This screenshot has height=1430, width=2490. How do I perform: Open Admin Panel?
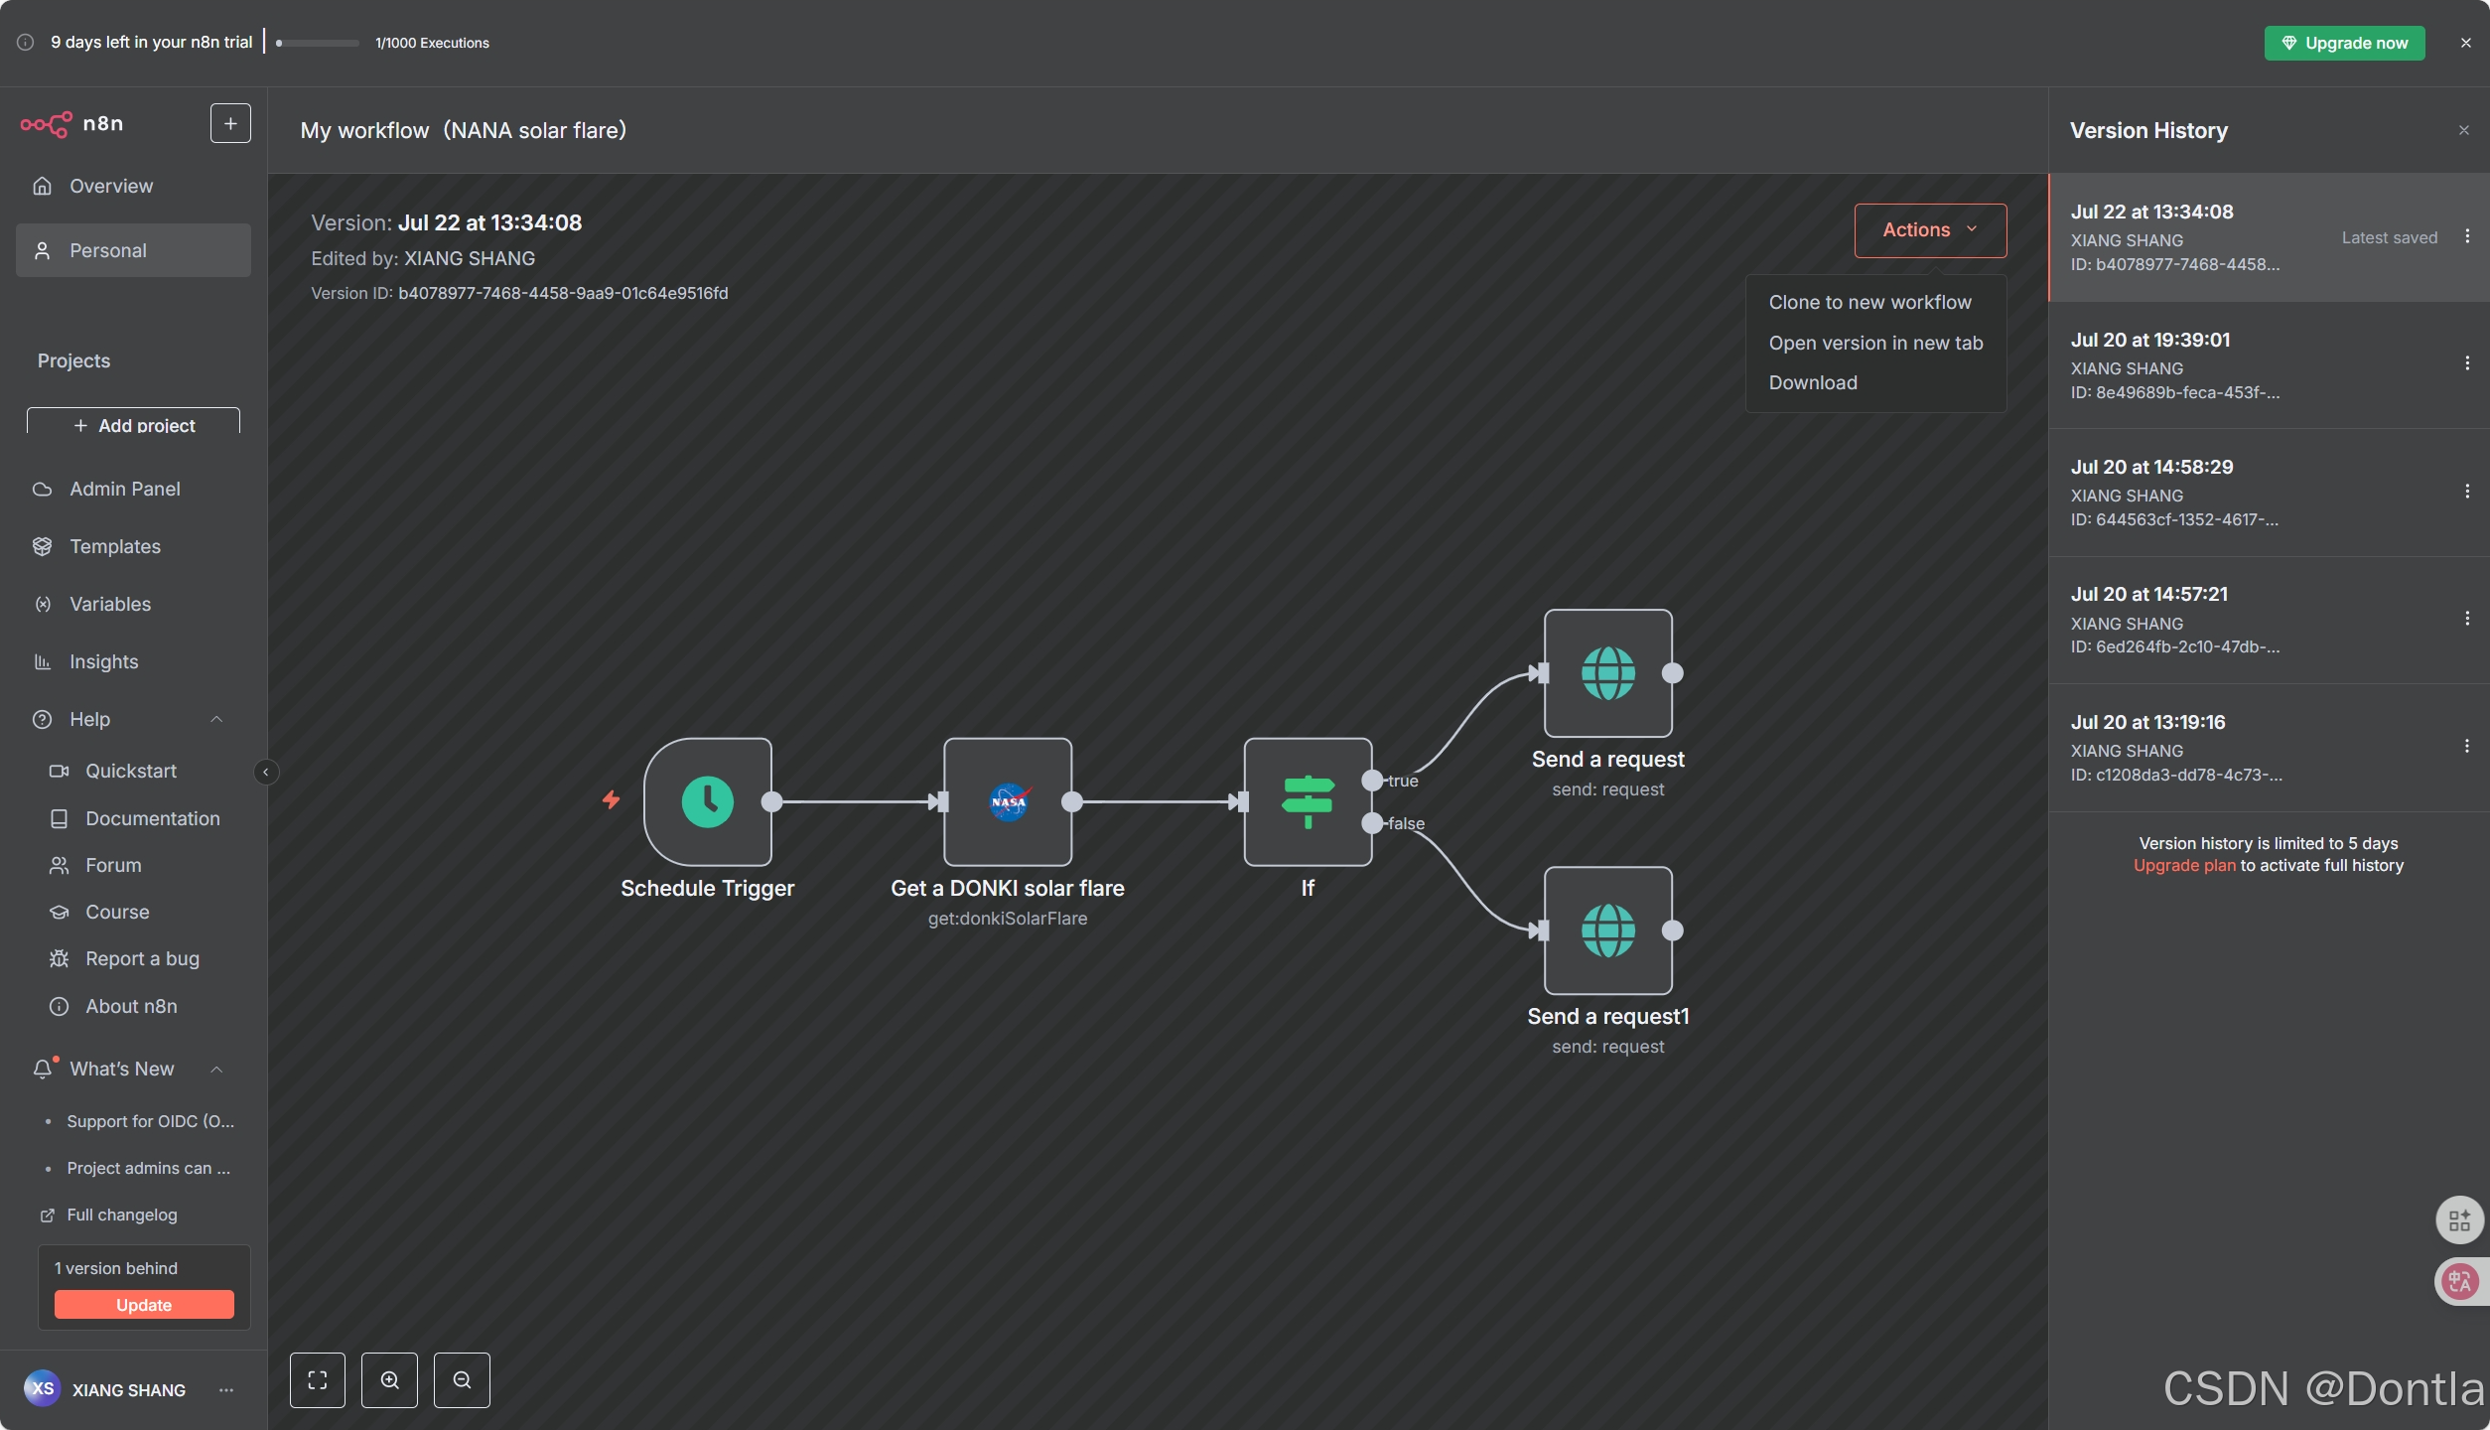[133, 489]
